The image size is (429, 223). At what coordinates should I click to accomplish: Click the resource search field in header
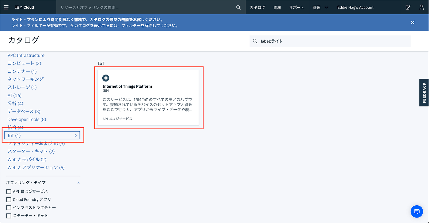tap(146, 7)
